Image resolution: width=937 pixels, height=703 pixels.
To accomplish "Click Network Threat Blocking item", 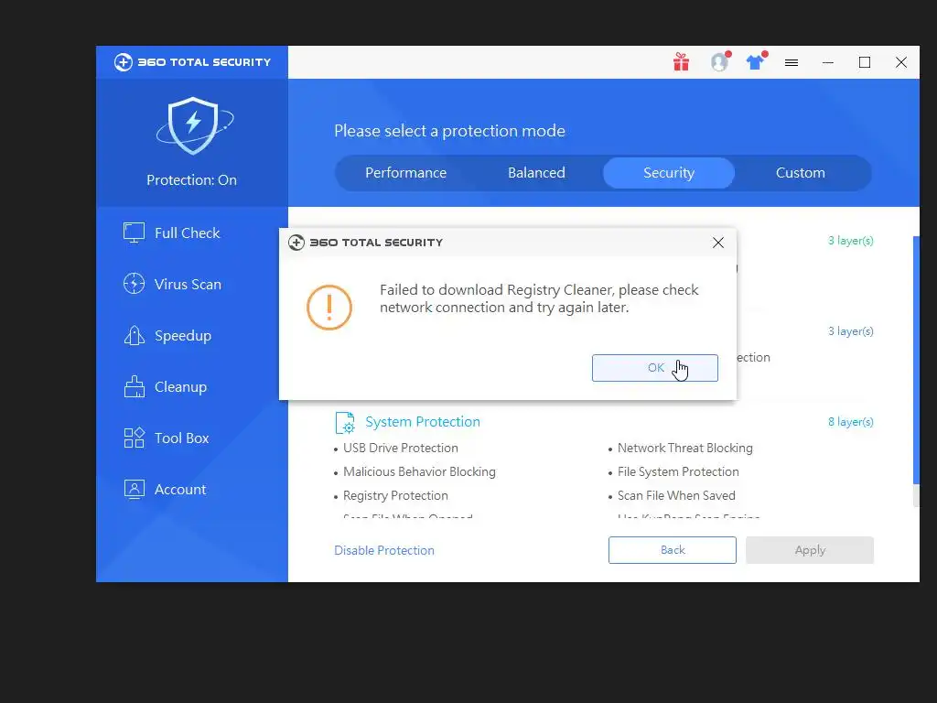I will tap(684, 448).
